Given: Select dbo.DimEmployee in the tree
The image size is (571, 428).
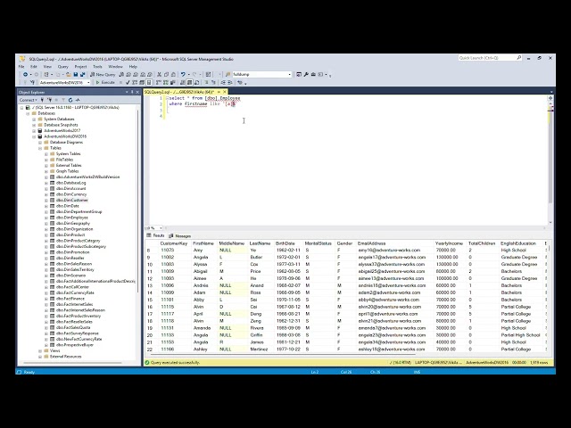Looking at the screenshot, I should (71, 218).
